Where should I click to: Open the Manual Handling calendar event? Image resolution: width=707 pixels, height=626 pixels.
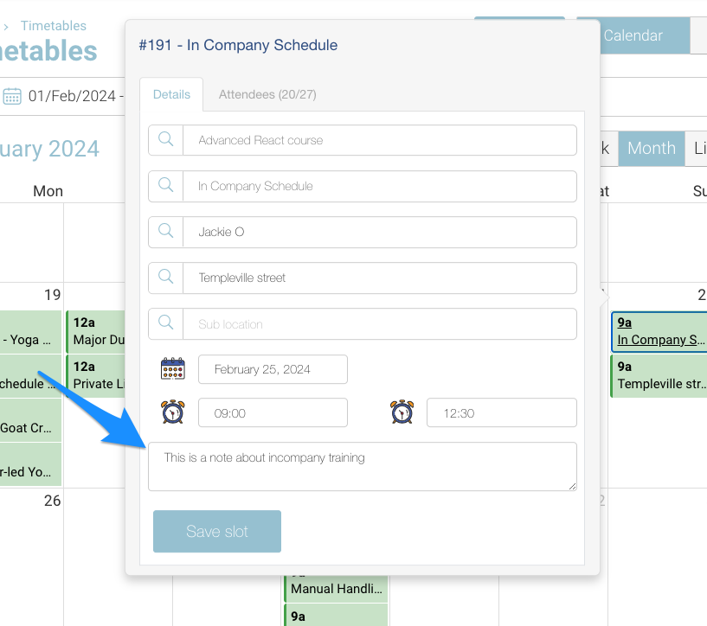(336, 589)
